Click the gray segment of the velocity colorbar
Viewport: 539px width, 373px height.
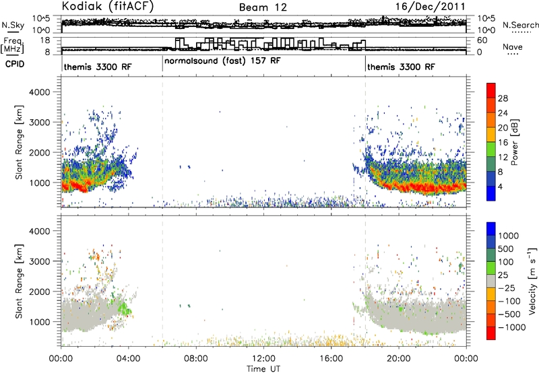coord(491,281)
